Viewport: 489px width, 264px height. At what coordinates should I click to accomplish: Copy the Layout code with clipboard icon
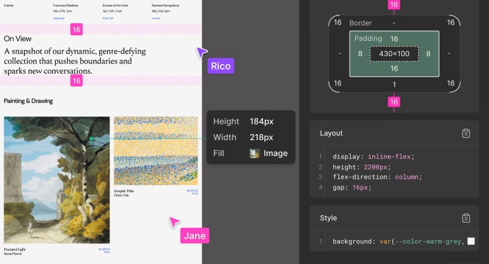(x=466, y=134)
